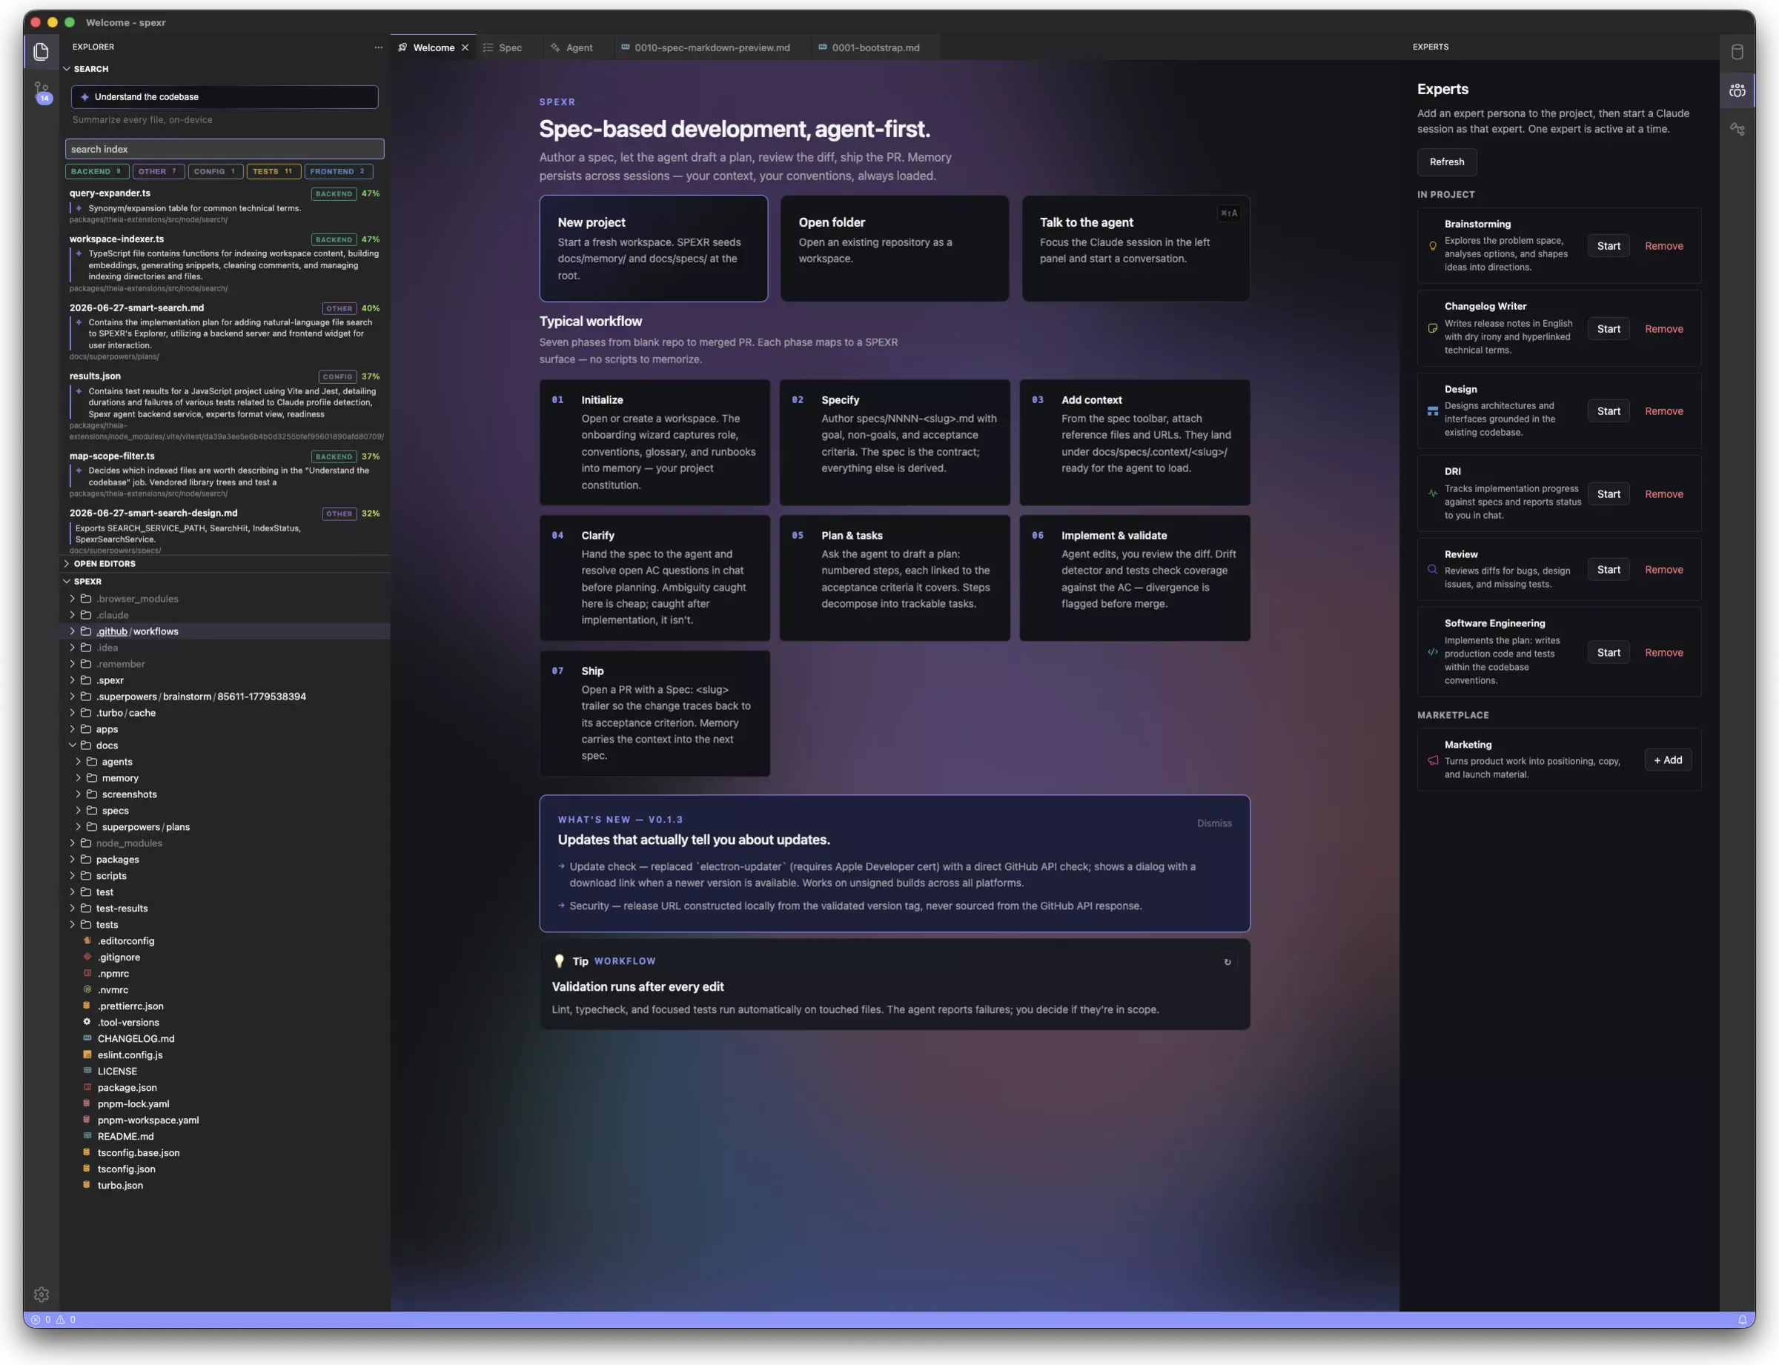Select the Experts people icon in right sidebar
This screenshot has height=1365, width=1779.
tap(1737, 90)
